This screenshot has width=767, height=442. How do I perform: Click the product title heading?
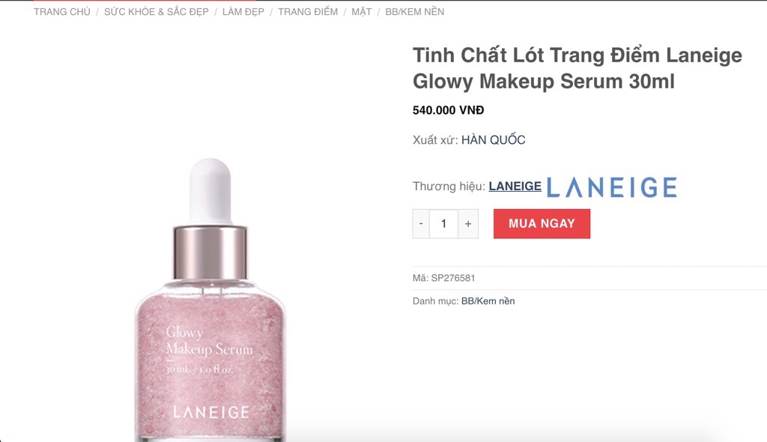click(577, 68)
